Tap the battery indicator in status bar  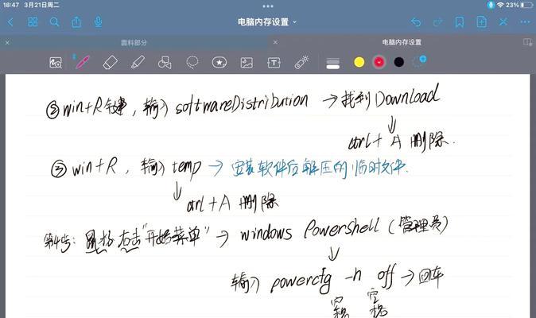526,5
